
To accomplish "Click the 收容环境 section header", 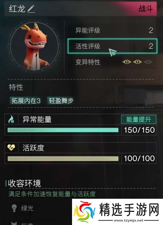I will (x=24, y=183).
